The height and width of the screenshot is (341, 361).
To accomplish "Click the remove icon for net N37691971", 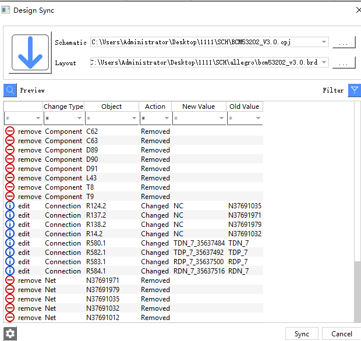I will [x=10, y=280].
